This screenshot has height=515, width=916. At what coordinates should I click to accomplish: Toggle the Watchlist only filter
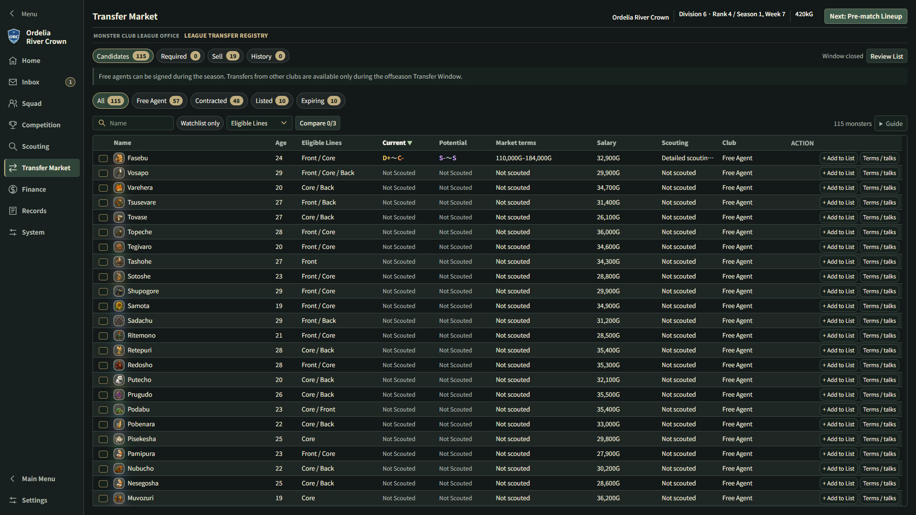click(200, 123)
